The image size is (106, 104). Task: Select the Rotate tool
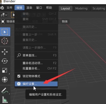[5, 61]
